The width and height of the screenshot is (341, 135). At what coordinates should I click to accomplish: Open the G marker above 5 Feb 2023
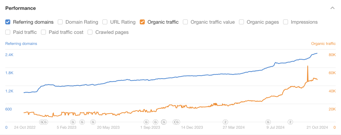(x=73, y=122)
